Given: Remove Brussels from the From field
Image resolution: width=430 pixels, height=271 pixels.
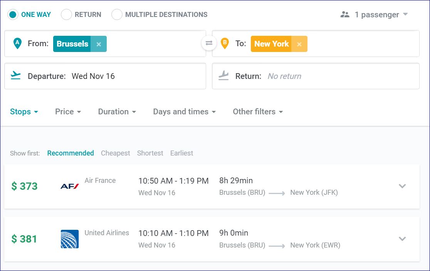Looking at the screenshot, I should tap(99, 44).
